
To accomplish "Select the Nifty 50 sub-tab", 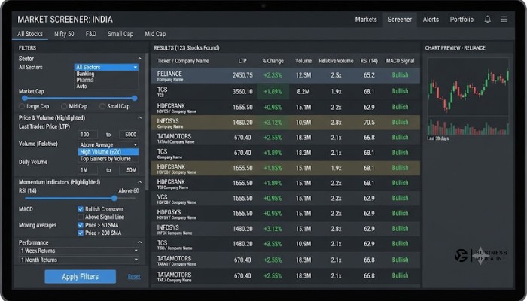I will coord(64,34).
